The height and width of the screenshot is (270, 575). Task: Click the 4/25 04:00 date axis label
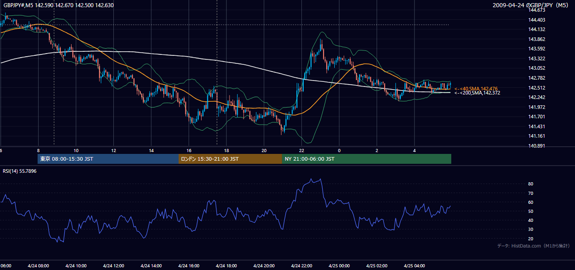[414, 266]
